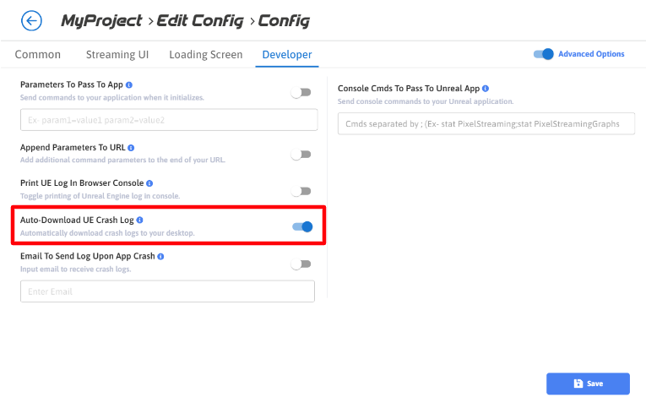The image size is (646, 403).
Task: Disable Auto-Download UE Crash Log switch
Action: [302, 226]
